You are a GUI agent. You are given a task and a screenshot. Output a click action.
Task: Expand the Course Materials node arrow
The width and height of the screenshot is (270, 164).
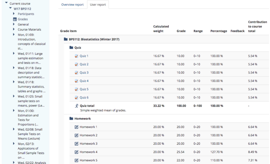point(14,29)
